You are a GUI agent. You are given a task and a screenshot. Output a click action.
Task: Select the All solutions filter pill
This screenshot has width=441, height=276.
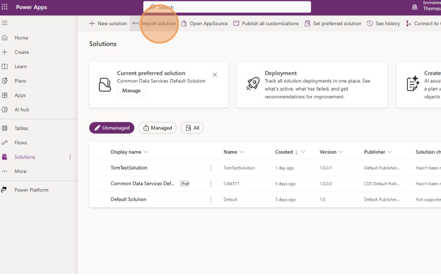pos(192,128)
